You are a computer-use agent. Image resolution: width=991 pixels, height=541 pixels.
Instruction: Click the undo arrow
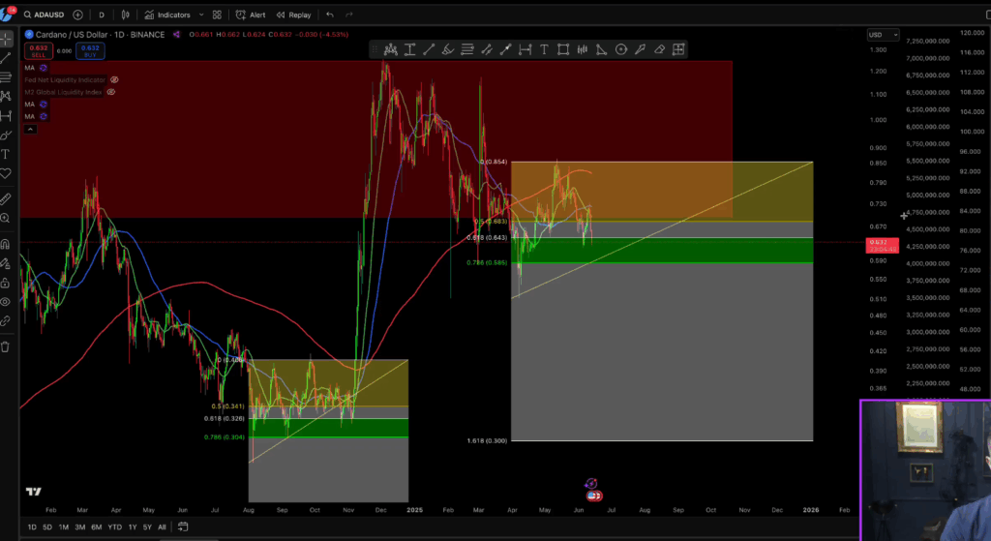(x=330, y=15)
